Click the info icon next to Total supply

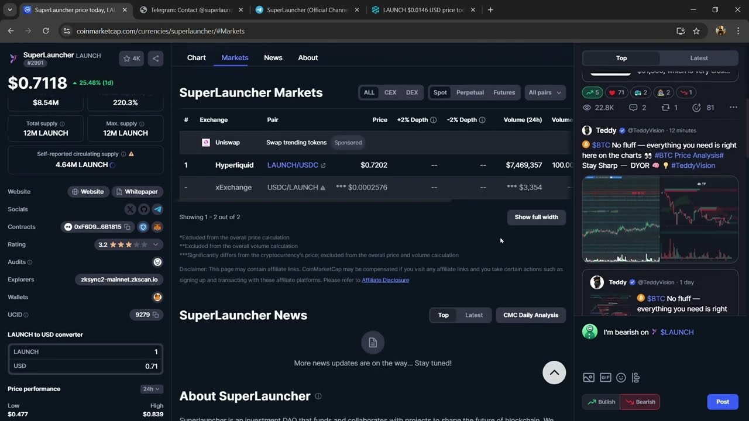click(x=62, y=124)
